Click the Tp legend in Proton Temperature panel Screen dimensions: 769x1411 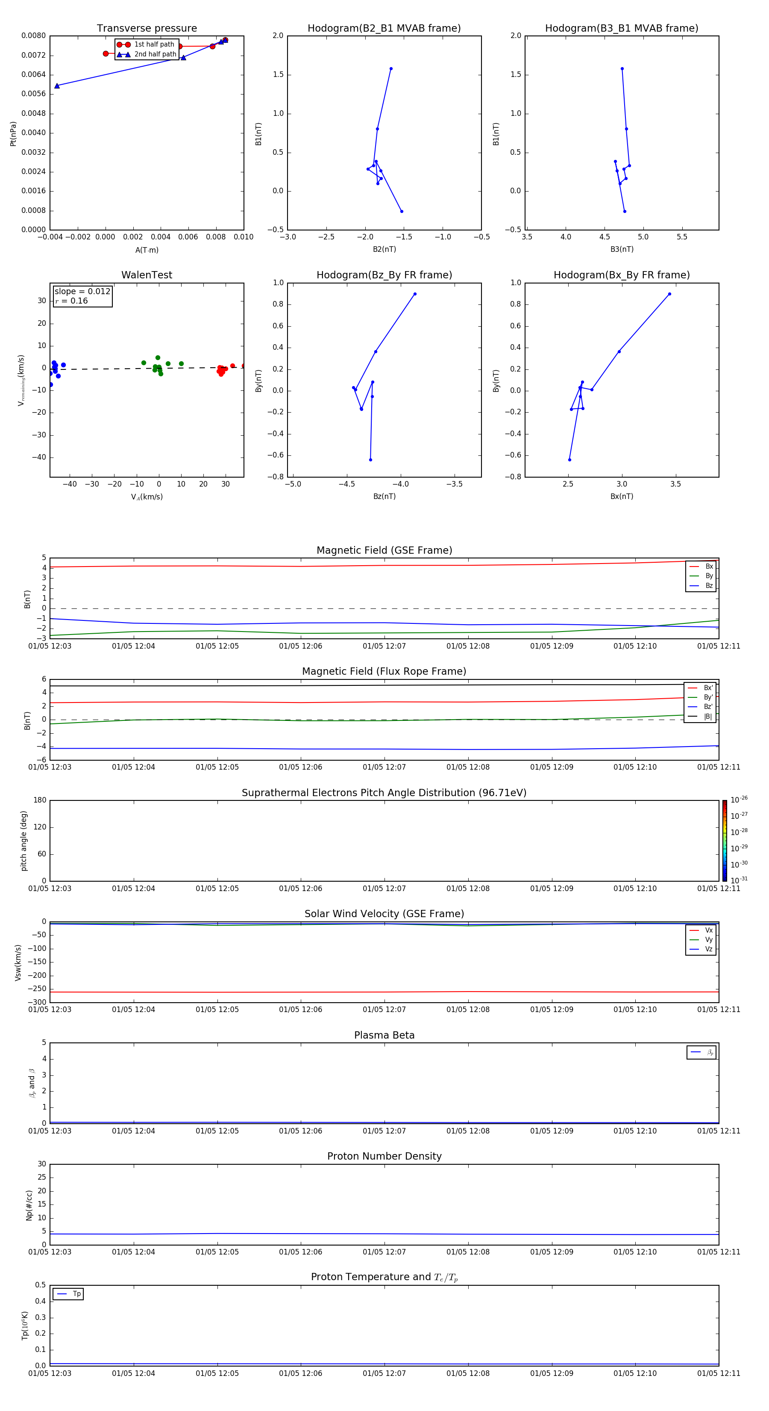pyautogui.click(x=68, y=1294)
